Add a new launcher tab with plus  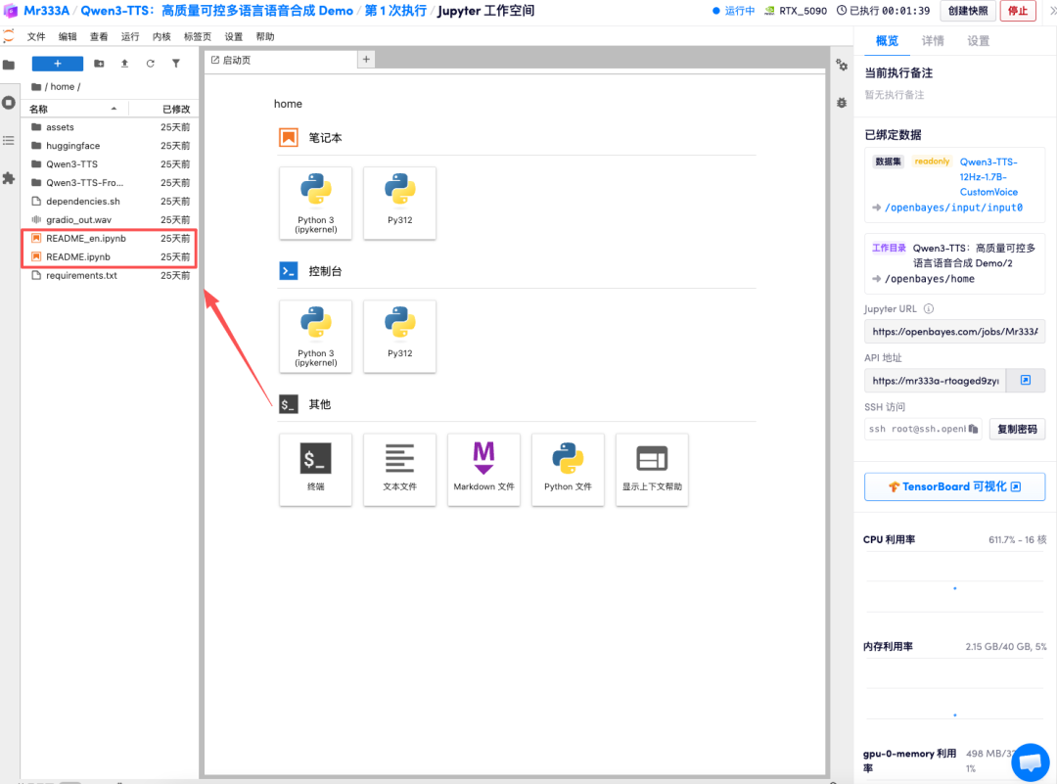[366, 60]
